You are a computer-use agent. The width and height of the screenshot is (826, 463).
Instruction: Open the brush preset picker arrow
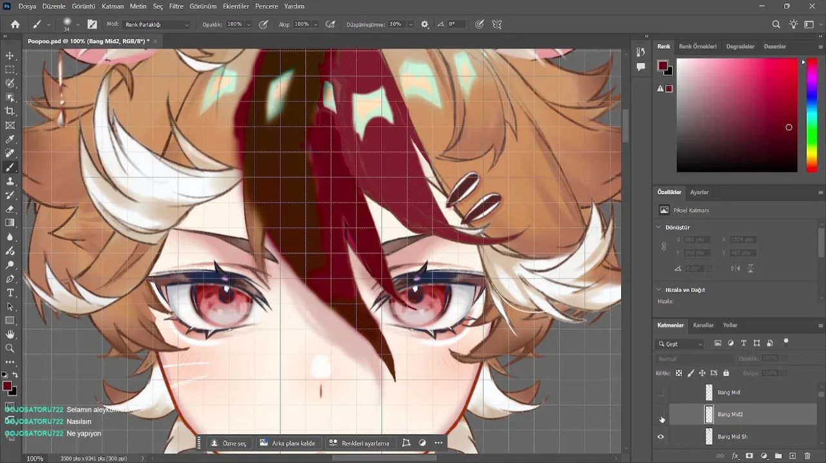78,24
